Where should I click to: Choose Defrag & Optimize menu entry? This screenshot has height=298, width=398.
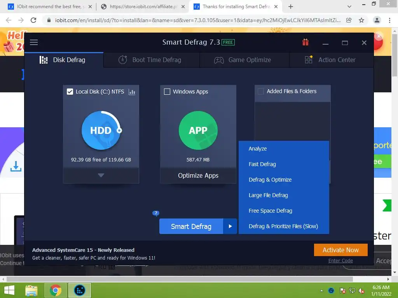284,180
